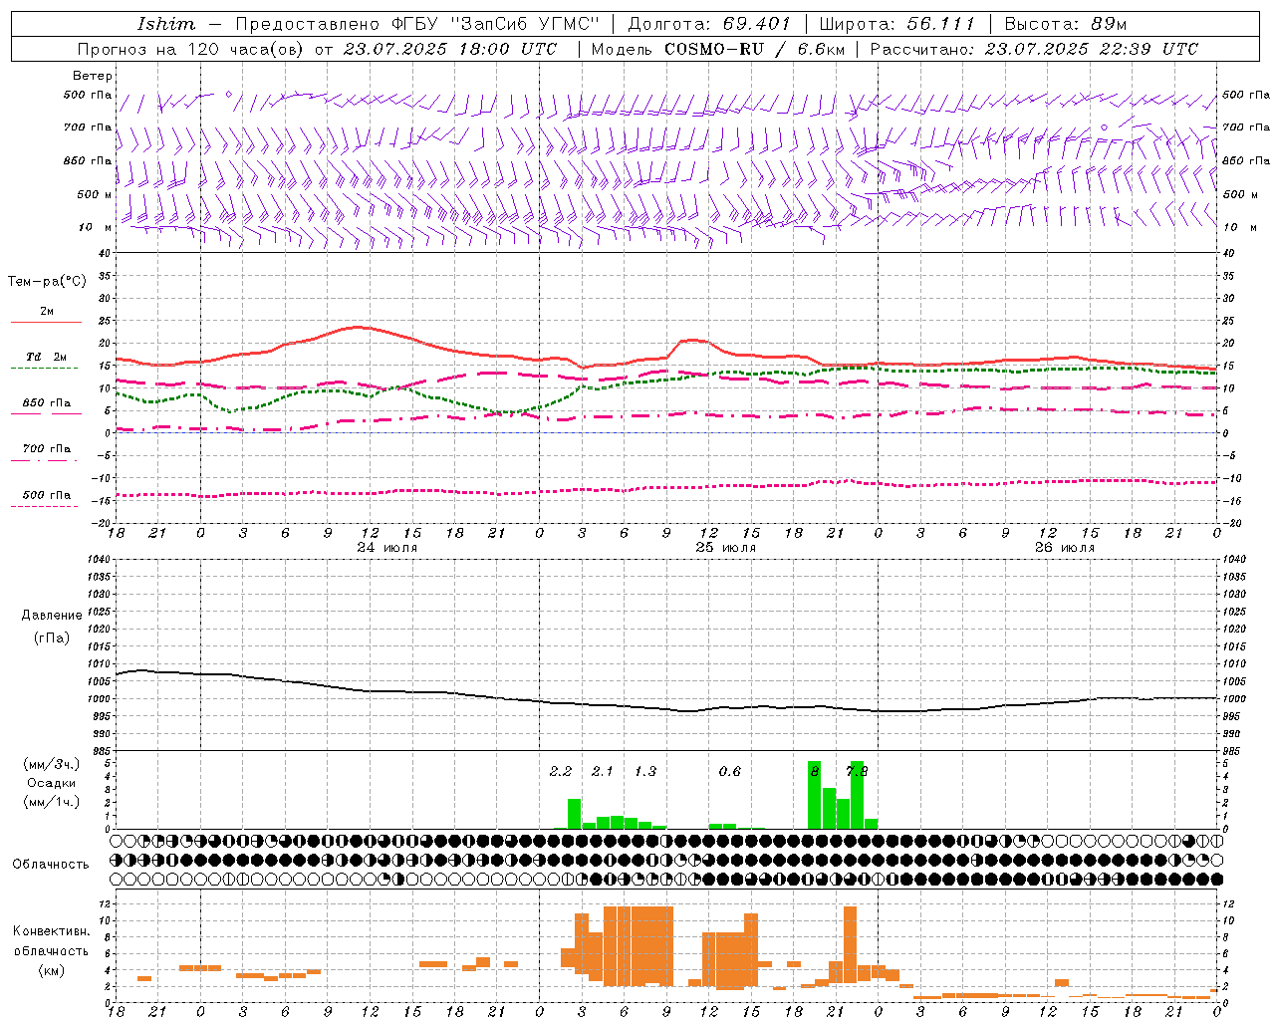Click the '1.3' precipitation amount value
1275x1020 pixels.
[645, 771]
